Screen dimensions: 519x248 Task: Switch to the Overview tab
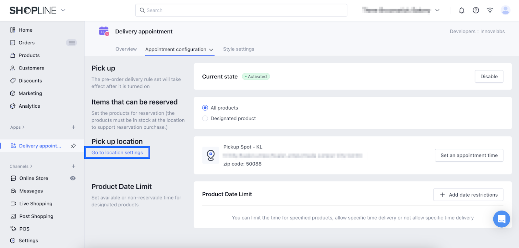(126, 49)
